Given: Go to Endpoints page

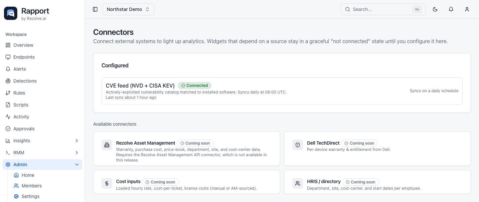Looking at the screenshot, I should 42,57.
